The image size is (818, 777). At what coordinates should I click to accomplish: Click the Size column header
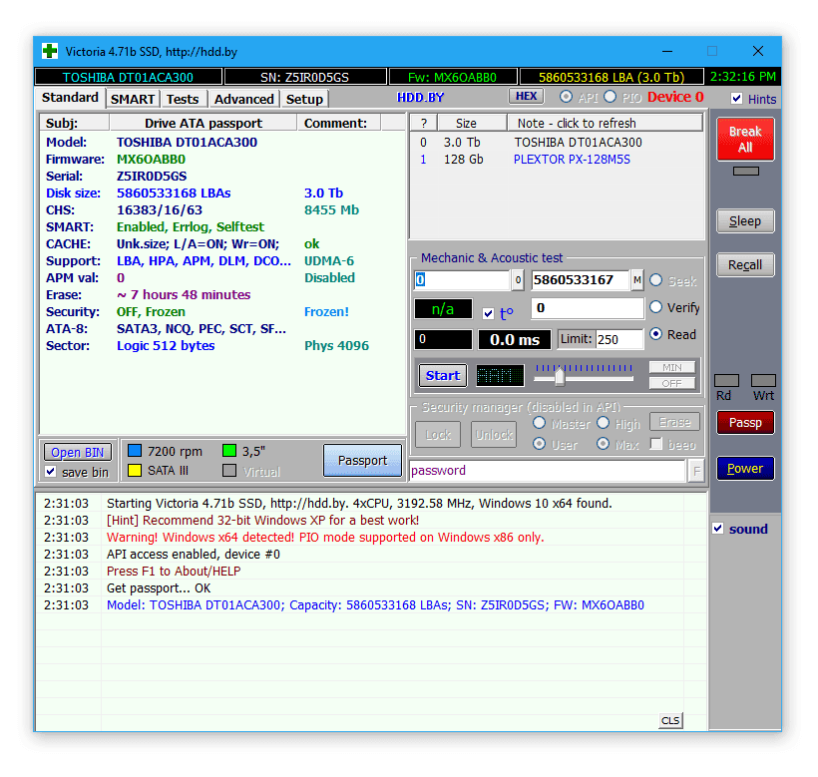(472, 123)
